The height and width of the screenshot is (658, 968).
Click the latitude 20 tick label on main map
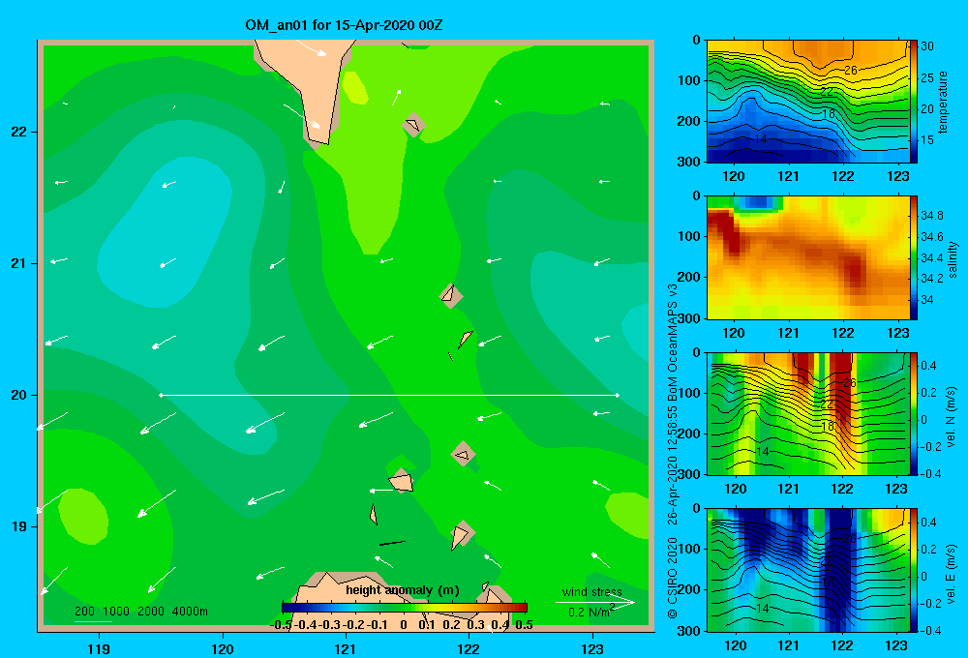point(19,395)
